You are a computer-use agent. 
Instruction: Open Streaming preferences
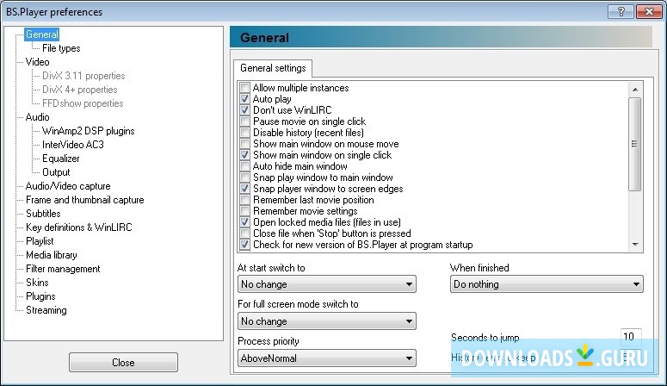[x=46, y=310]
